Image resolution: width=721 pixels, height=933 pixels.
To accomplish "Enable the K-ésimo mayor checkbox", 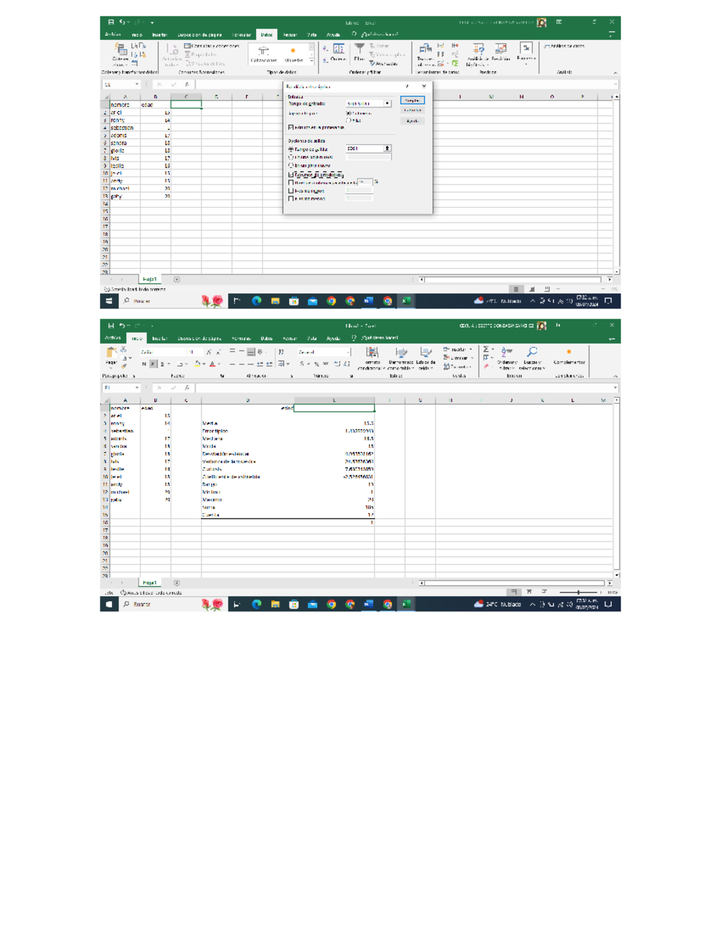I will 291,190.
